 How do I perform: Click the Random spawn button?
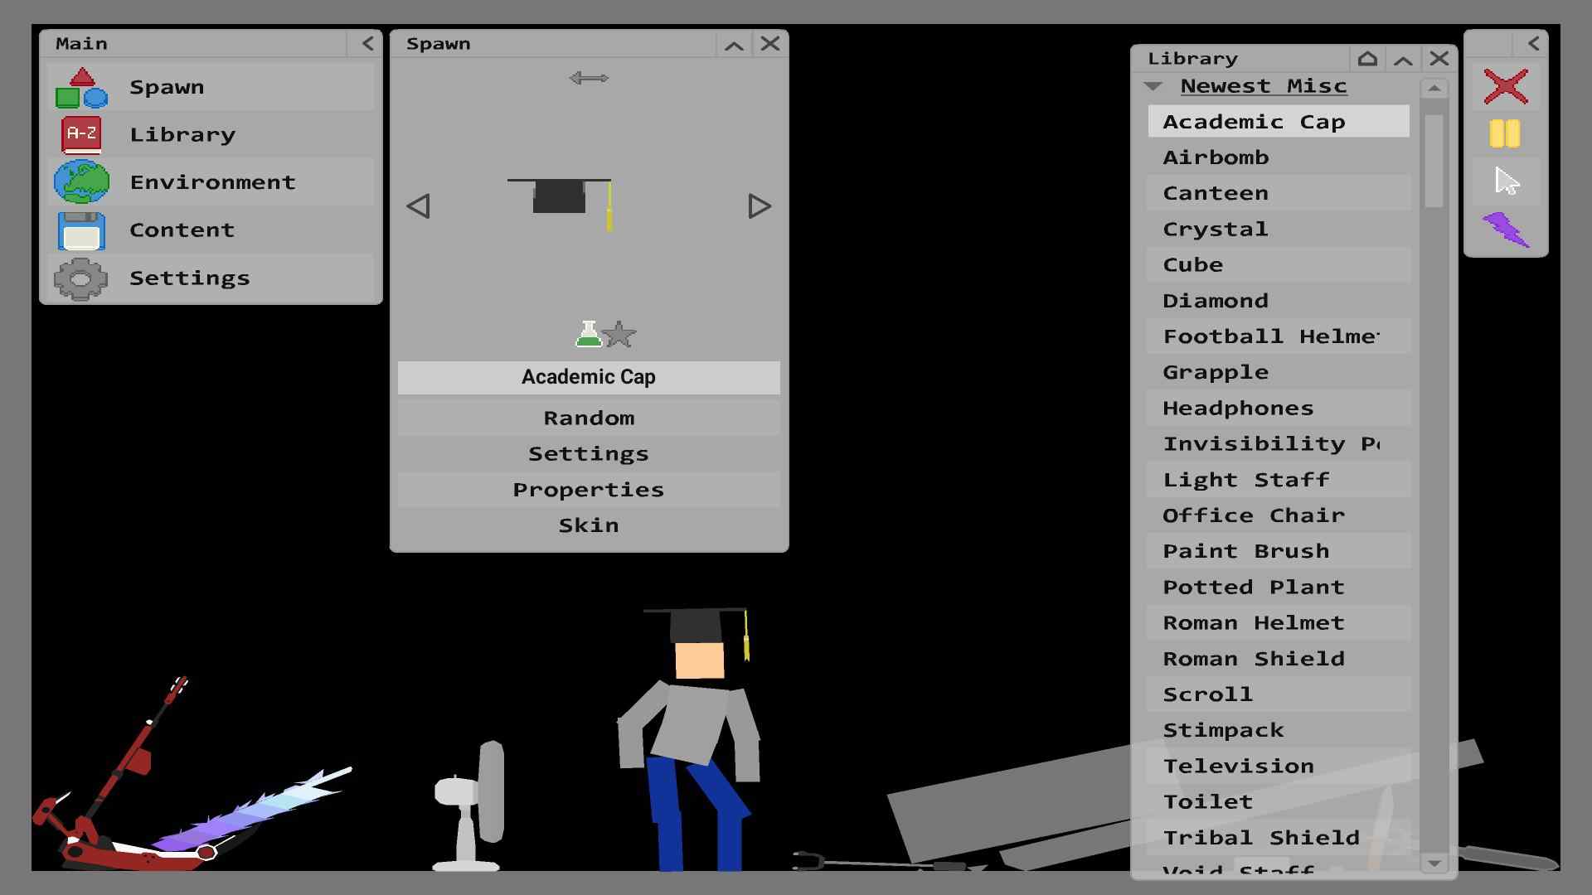[x=588, y=416]
